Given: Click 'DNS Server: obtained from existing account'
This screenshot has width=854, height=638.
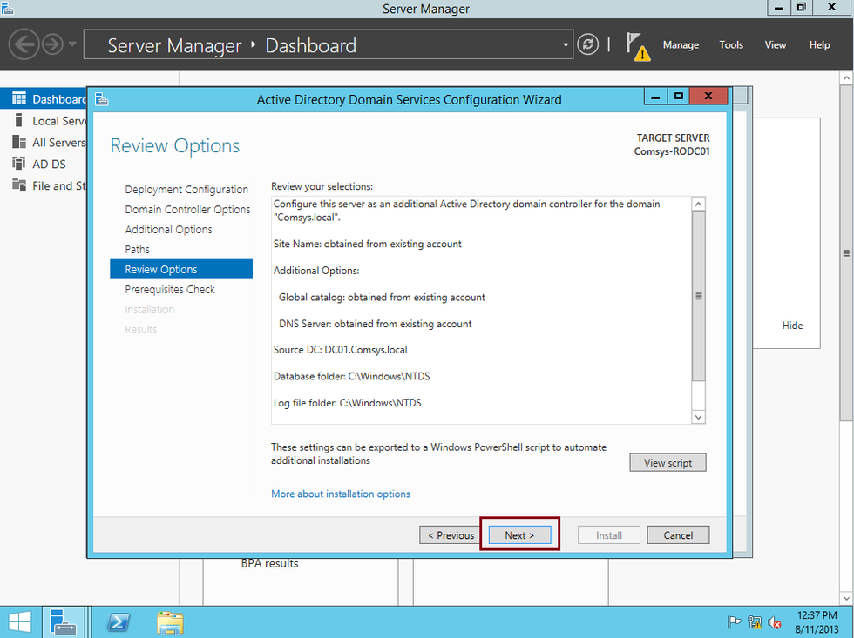Looking at the screenshot, I should tap(376, 324).
